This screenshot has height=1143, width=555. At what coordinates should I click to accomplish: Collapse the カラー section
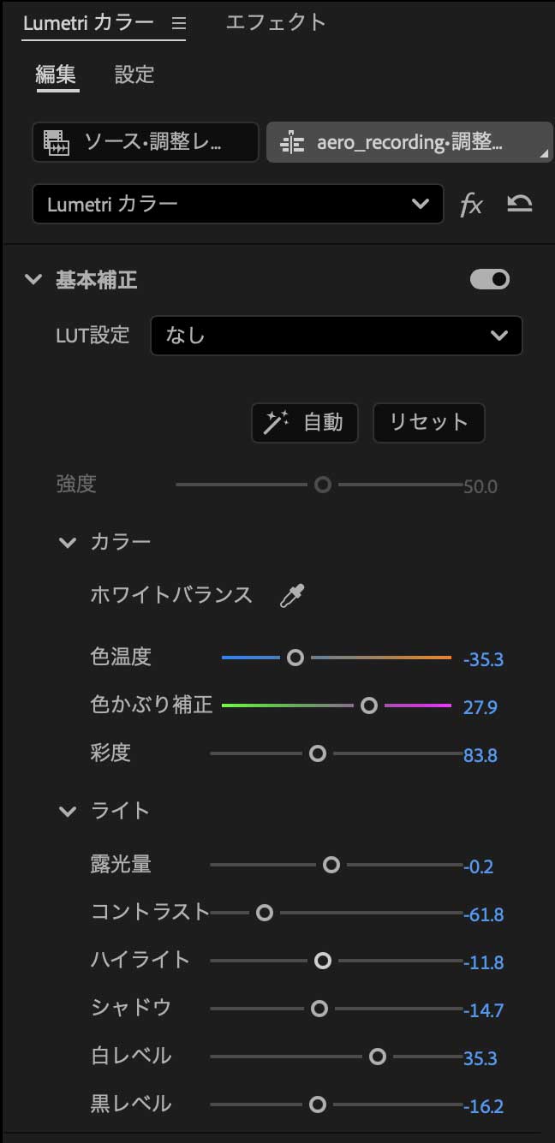68,541
